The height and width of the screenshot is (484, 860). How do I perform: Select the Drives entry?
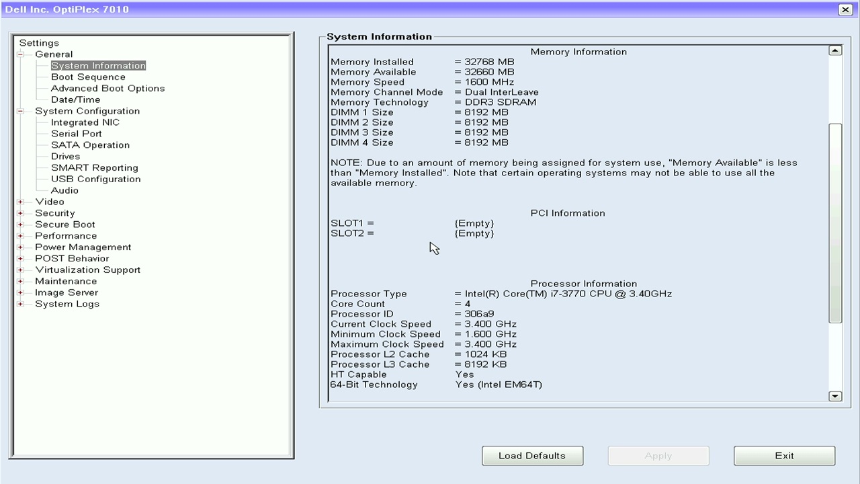coord(65,157)
